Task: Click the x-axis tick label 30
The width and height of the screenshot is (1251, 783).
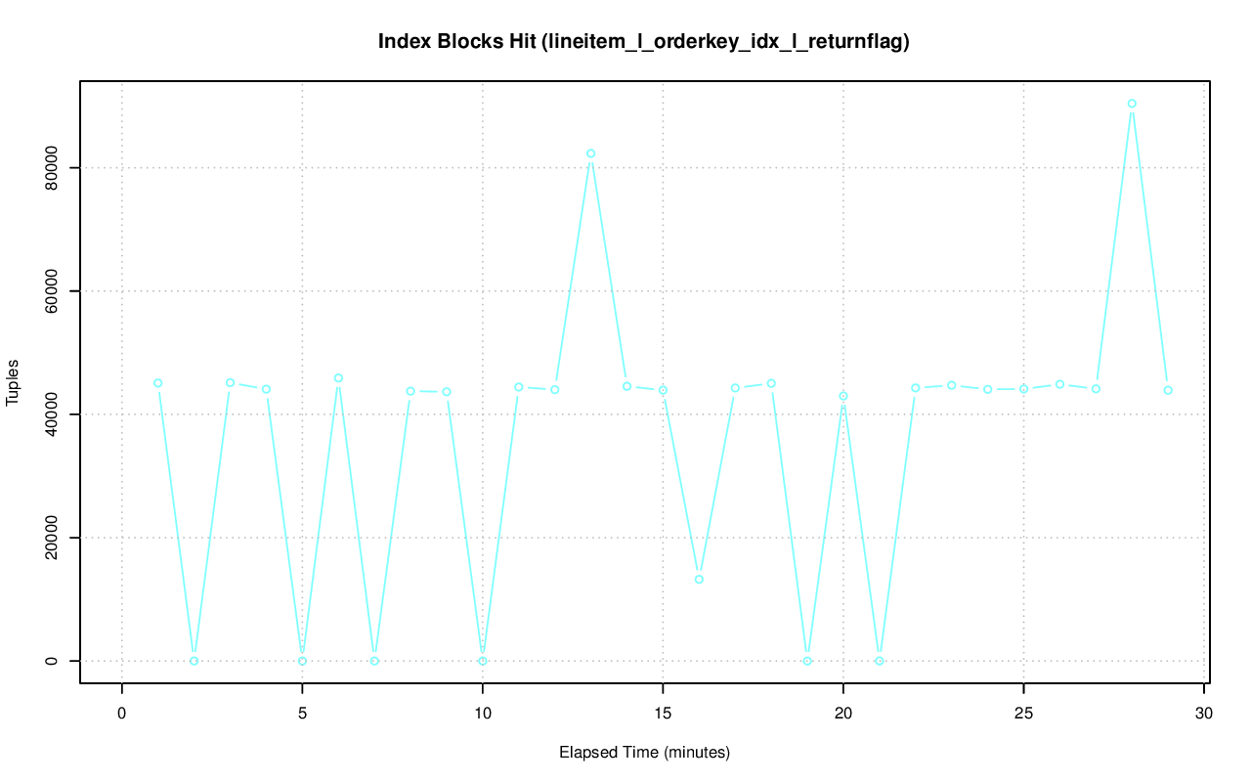Action: click(1204, 715)
